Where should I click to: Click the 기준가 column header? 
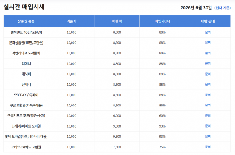[72, 21]
